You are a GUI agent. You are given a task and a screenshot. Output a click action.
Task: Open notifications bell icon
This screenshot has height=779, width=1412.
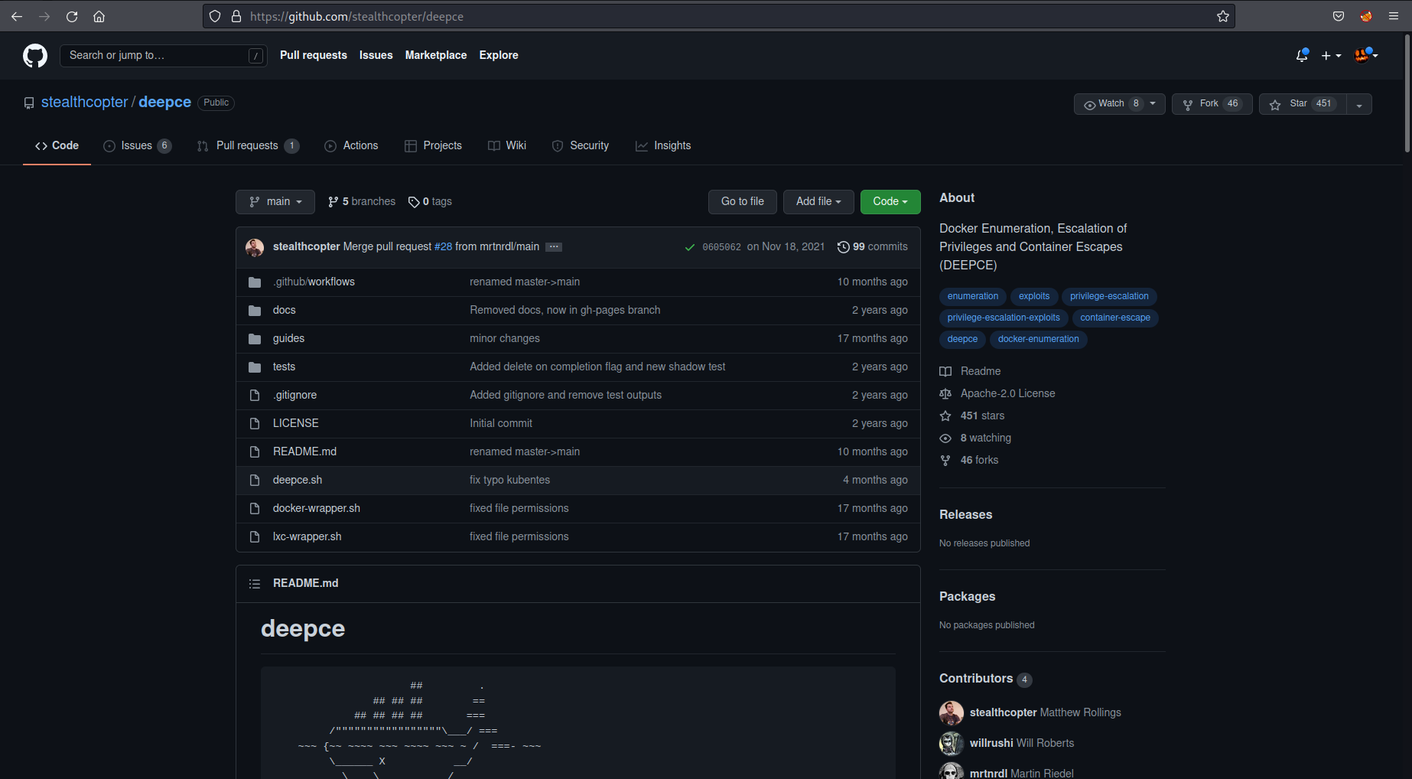[x=1302, y=55]
